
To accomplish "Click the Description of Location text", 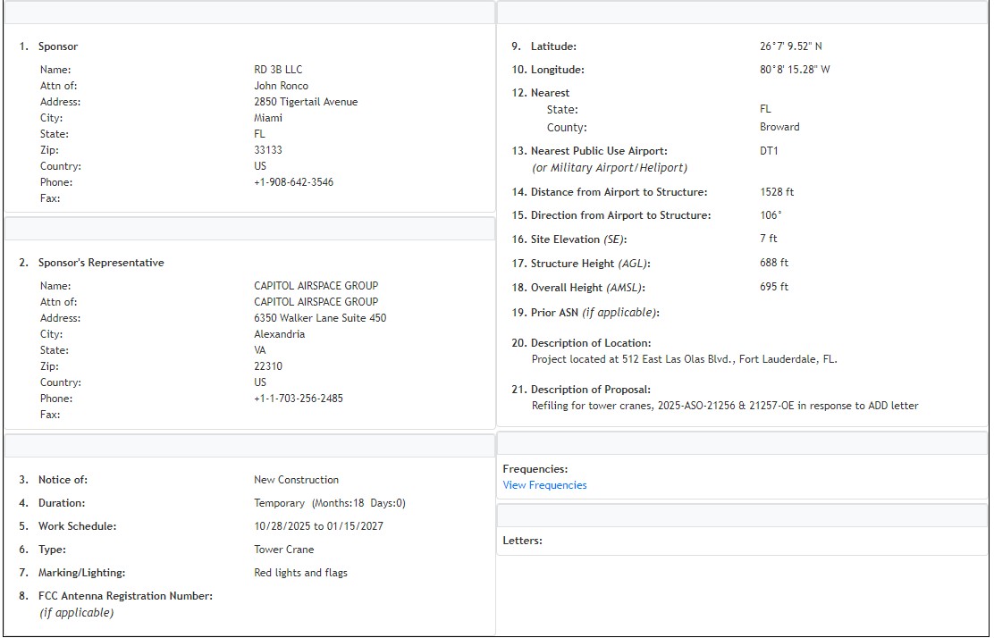I will pyautogui.click(x=684, y=359).
